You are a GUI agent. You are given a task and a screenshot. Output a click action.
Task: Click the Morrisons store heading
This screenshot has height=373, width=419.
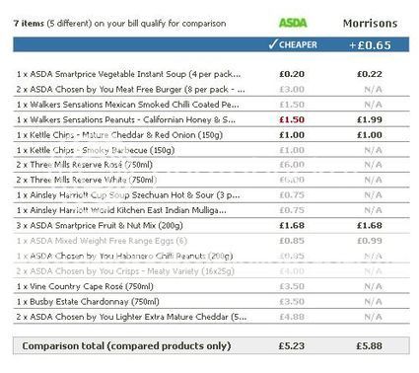coord(370,24)
